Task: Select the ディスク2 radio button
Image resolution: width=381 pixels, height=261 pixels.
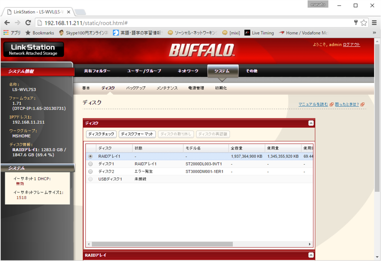Action: point(90,172)
